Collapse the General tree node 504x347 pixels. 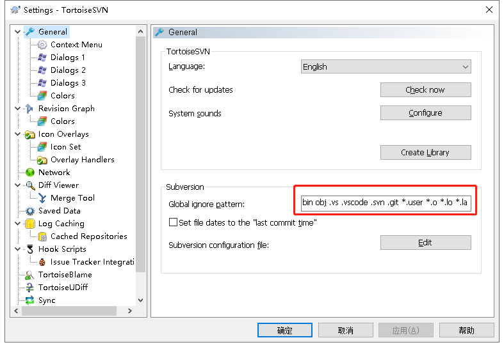click(x=18, y=32)
